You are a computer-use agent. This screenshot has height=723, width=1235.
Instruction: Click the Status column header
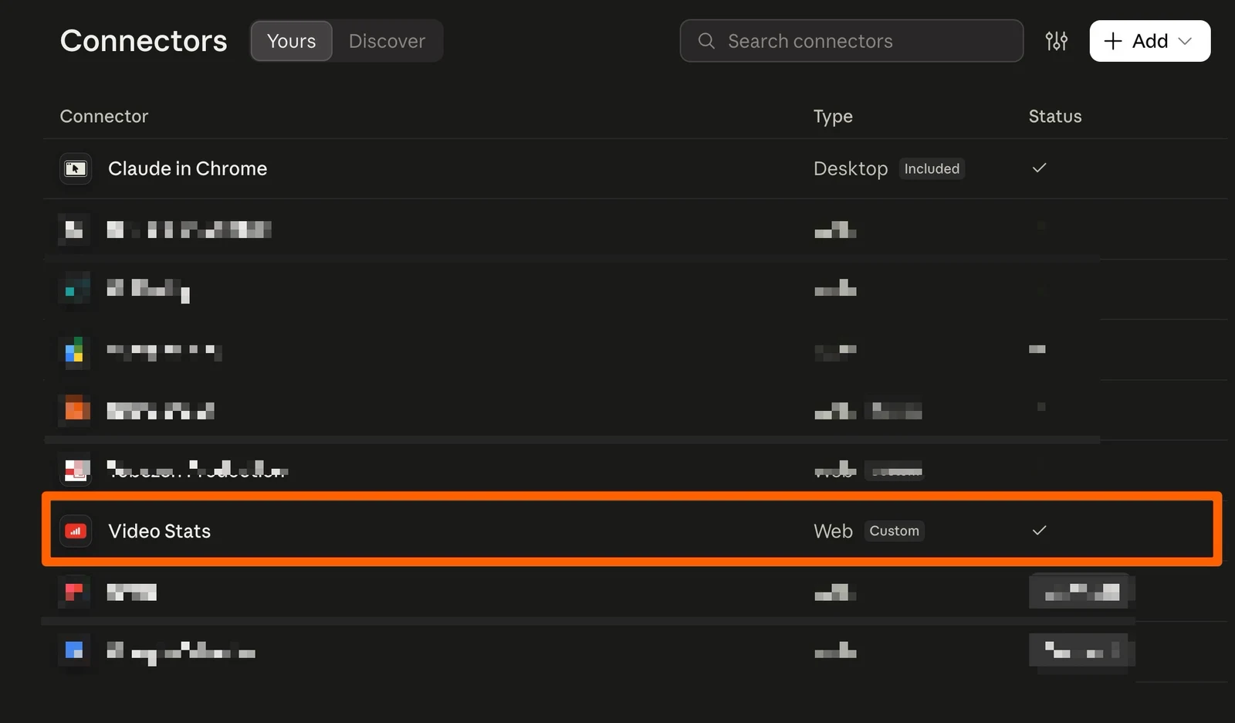point(1055,116)
